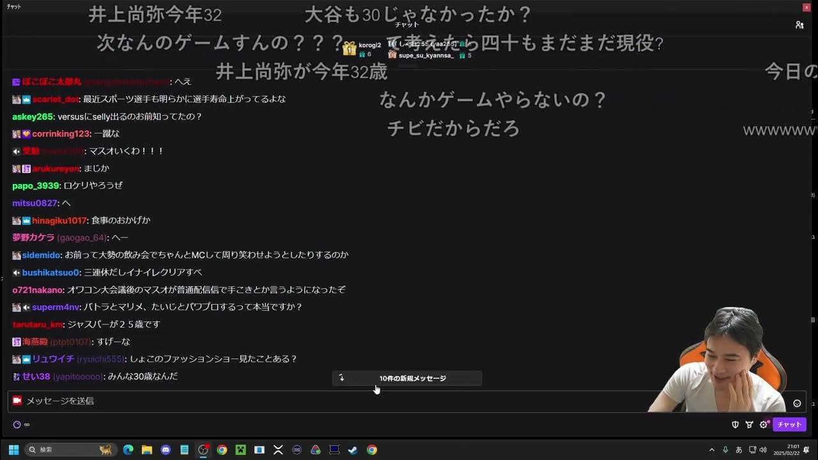This screenshot has height=460, width=818.
Task: Open the volume control in system tray
Action: pyautogui.click(x=763, y=450)
